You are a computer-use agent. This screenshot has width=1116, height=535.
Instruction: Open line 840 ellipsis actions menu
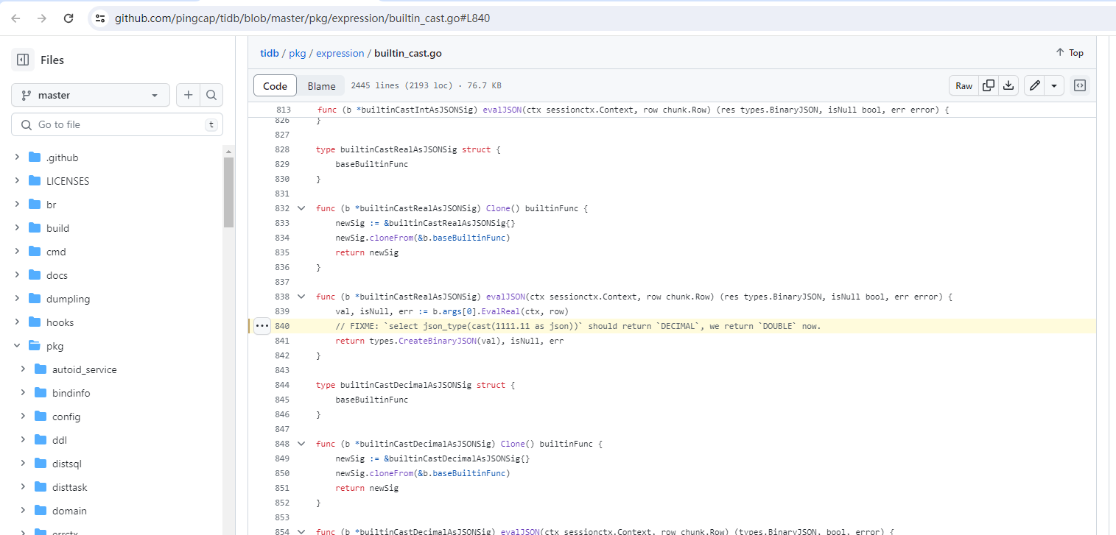point(262,326)
